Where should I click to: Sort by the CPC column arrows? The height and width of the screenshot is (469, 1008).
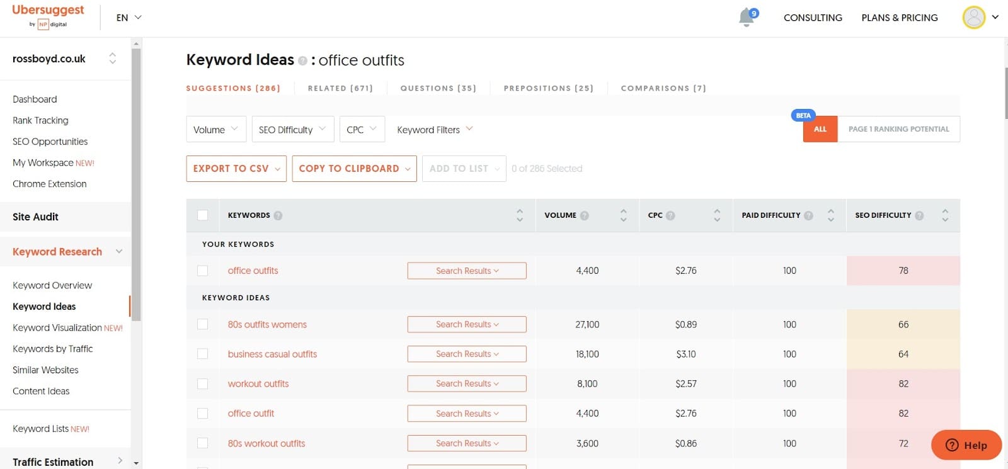pyautogui.click(x=717, y=215)
